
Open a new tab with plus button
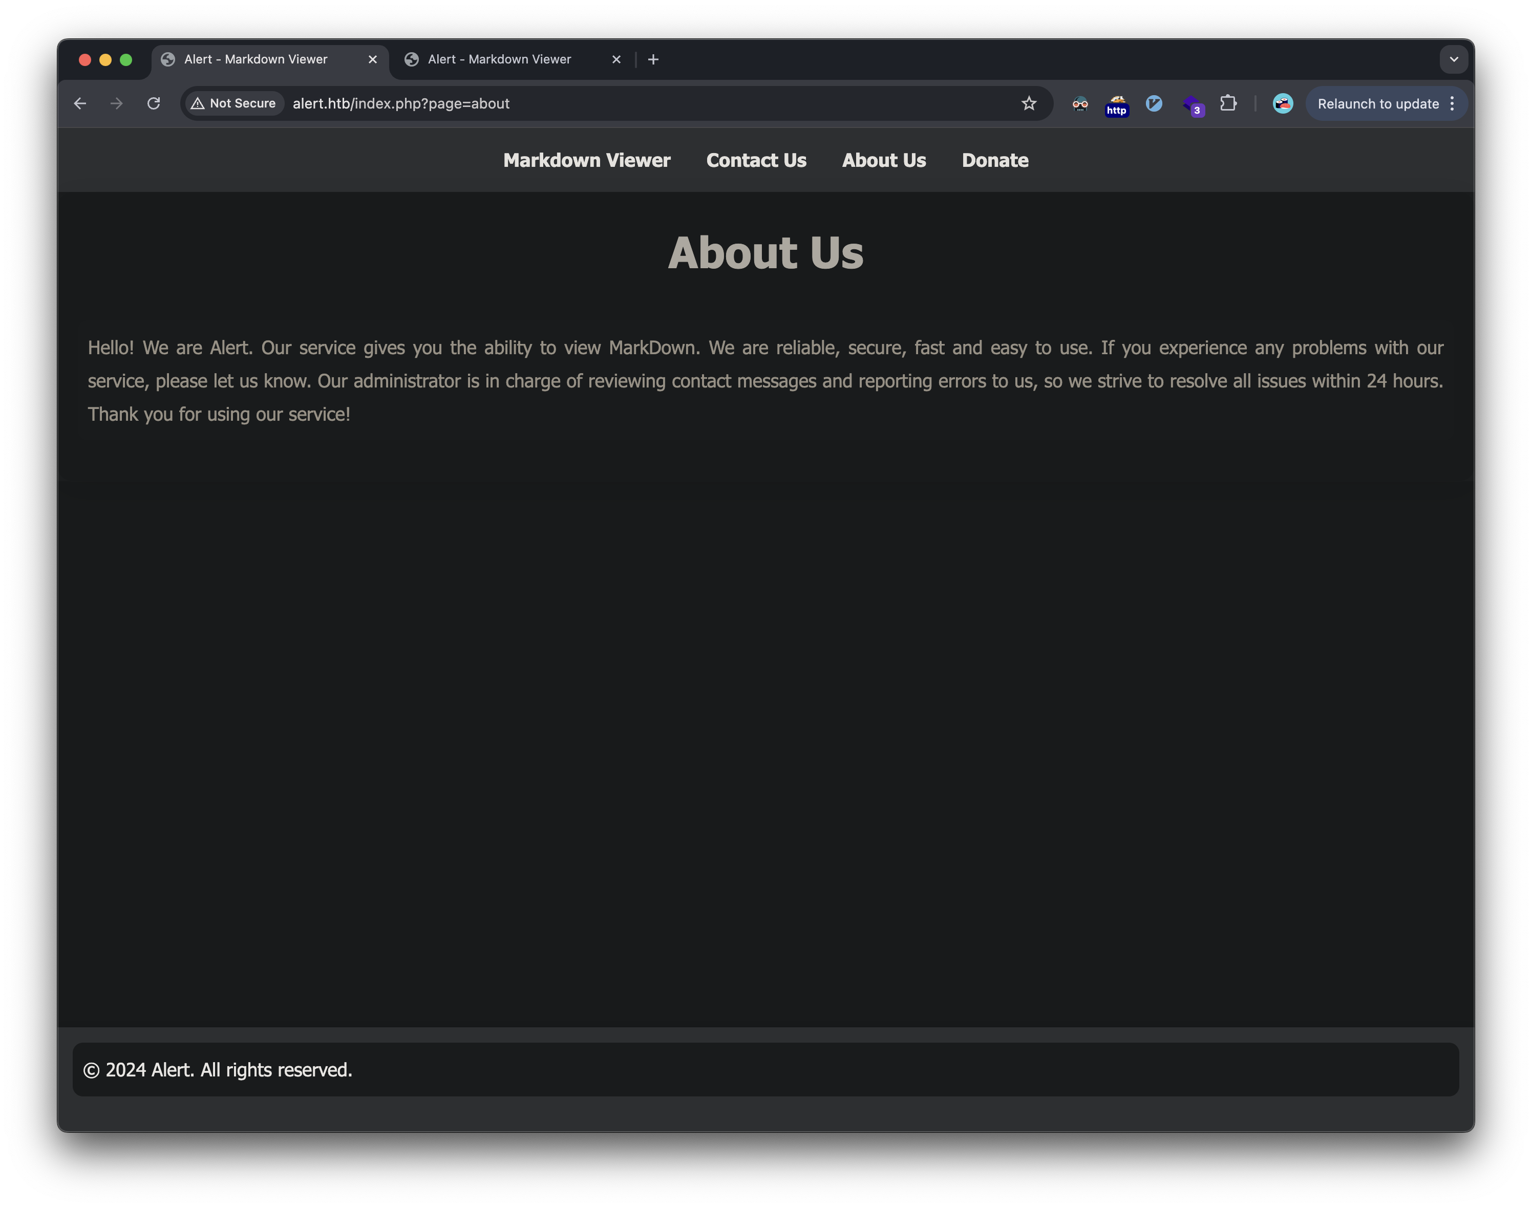653,59
